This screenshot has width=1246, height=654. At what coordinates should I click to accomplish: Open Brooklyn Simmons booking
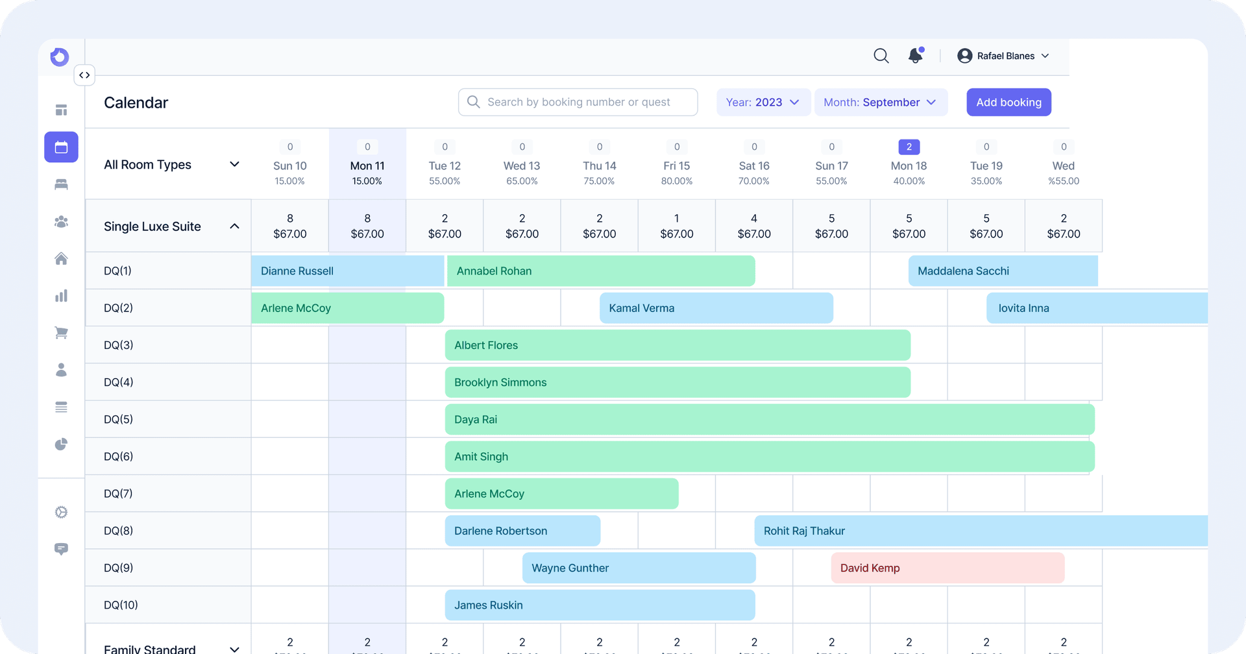(678, 382)
